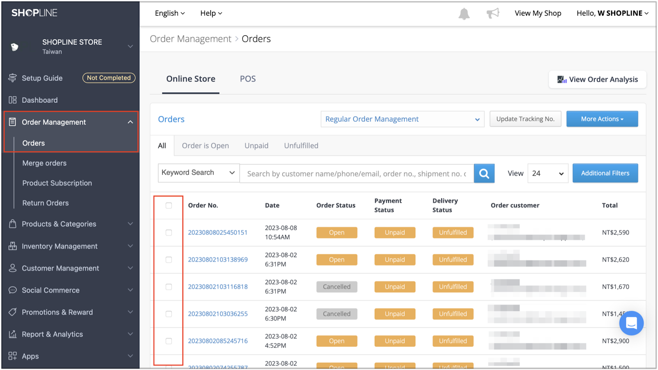Click the View Order Analysis button
Screen dimensions: 658x370
pos(598,79)
